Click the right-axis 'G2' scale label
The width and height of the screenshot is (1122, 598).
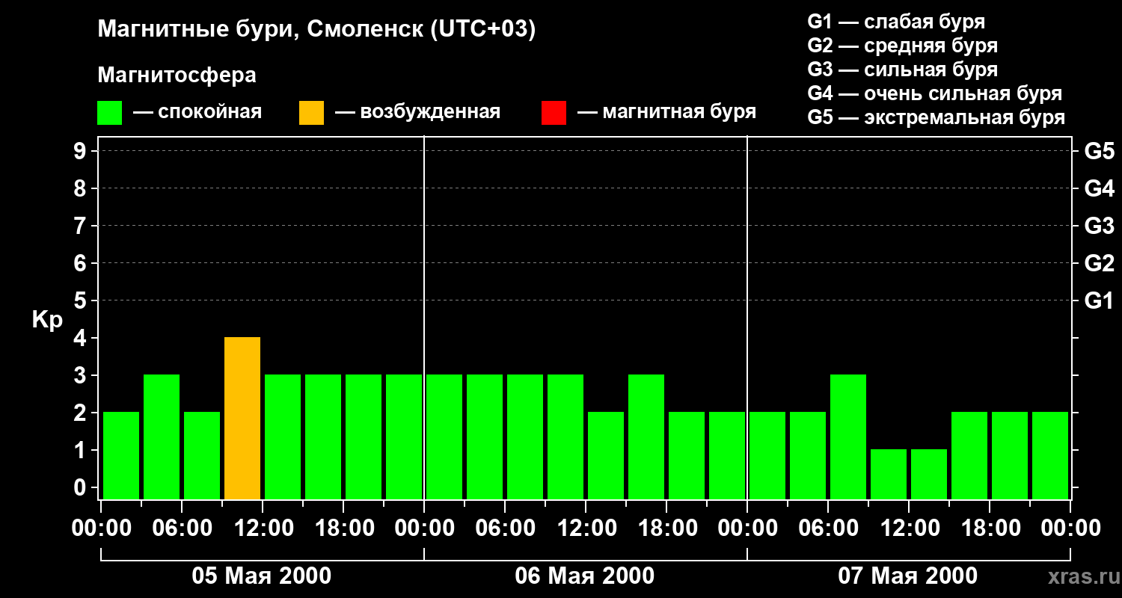[x=1099, y=263]
